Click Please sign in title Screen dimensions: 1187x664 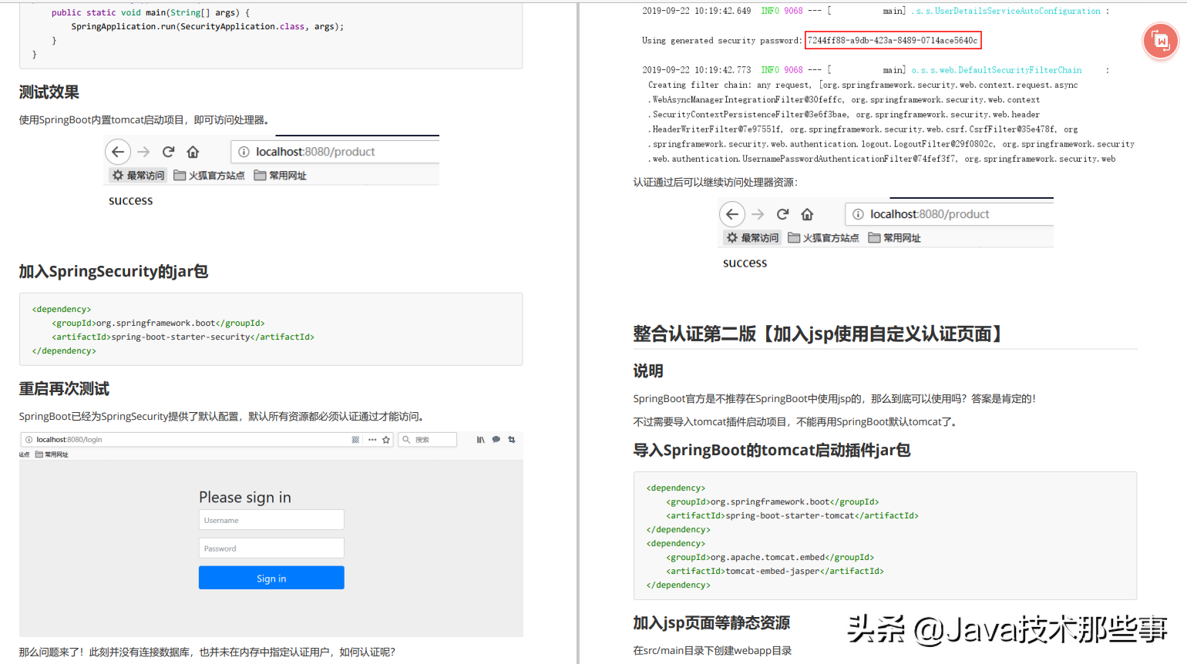point(245,498)
